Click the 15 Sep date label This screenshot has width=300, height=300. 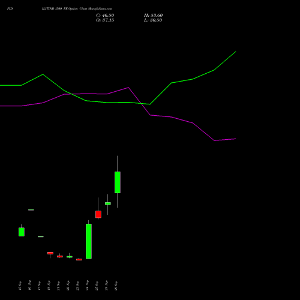point(20,286)
